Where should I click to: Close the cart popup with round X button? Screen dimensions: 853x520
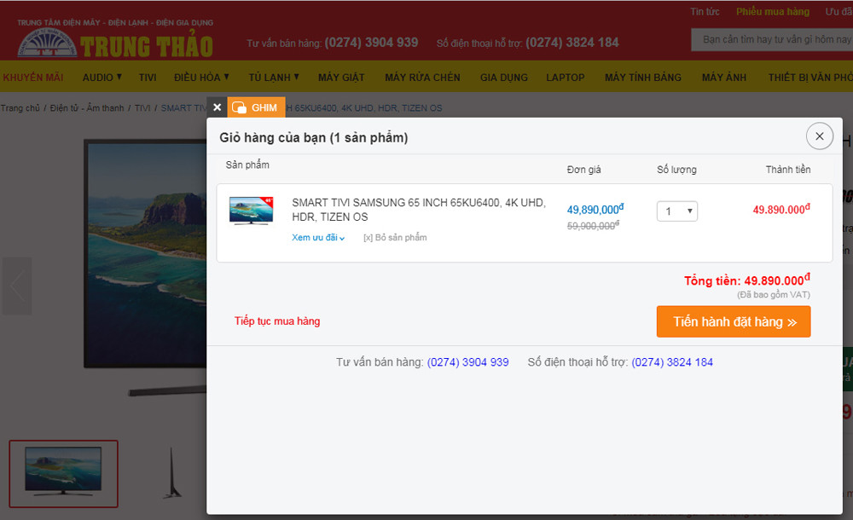coord(819,136)
